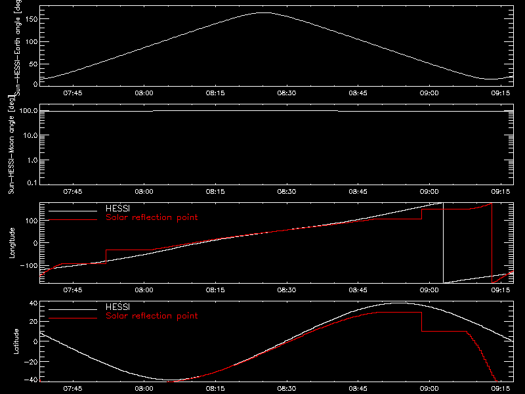525x394 pixels.
Task: Click the -20 value on Latitude axis
Action: coord(31,362)
